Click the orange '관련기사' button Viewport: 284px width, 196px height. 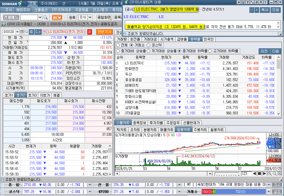104,32
